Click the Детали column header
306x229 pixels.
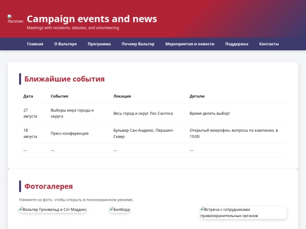(197, 96)
